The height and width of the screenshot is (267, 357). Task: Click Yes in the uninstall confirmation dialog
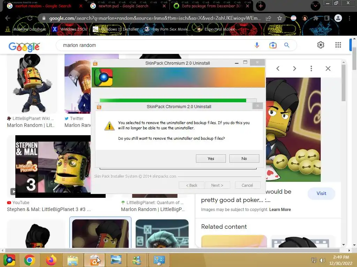[x=211, y=159]
